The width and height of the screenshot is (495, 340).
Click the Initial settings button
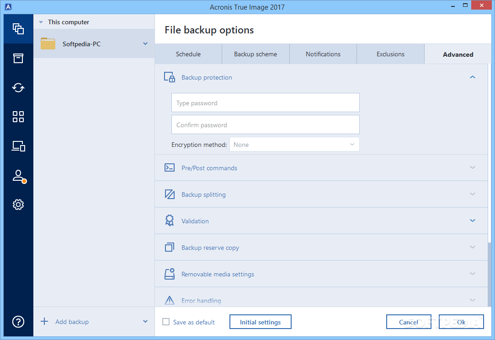260,322
